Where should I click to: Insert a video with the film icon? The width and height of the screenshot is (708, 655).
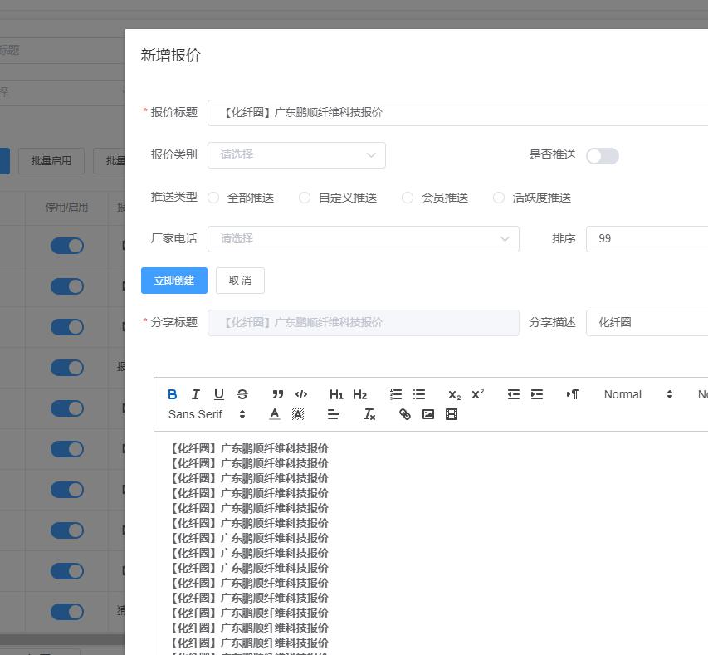click(452, 414)
